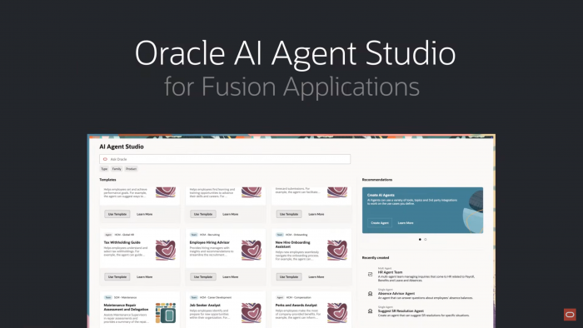The image size is (583, 328).
Task: Click Suggest SR Resolution Agent icon
Action: (x=370, y=311)
